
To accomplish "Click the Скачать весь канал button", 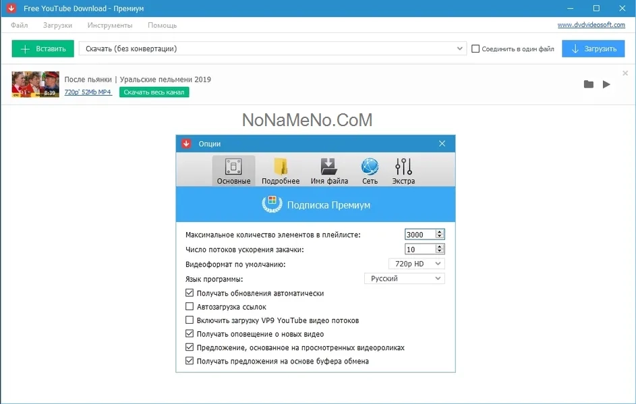I will coord(154,92).
